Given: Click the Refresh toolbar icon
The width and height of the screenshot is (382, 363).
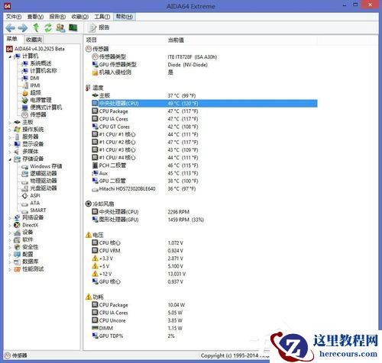Looking at the screenshot, I should pyautogui.click(x=48, y=27).
